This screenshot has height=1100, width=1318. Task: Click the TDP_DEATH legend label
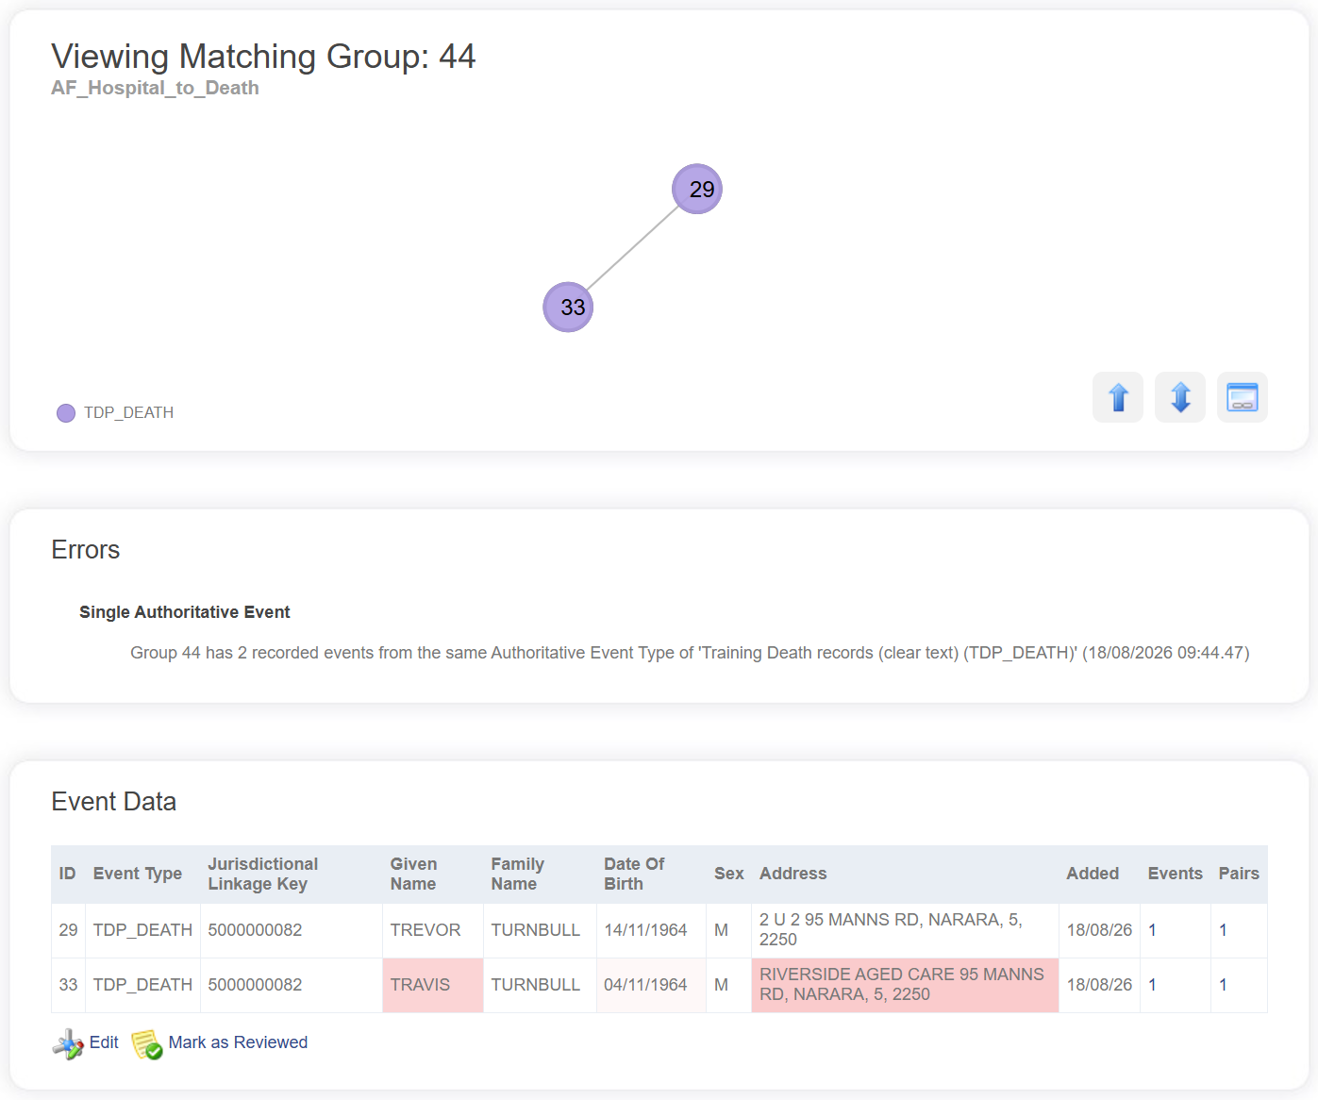pos(128,413)
